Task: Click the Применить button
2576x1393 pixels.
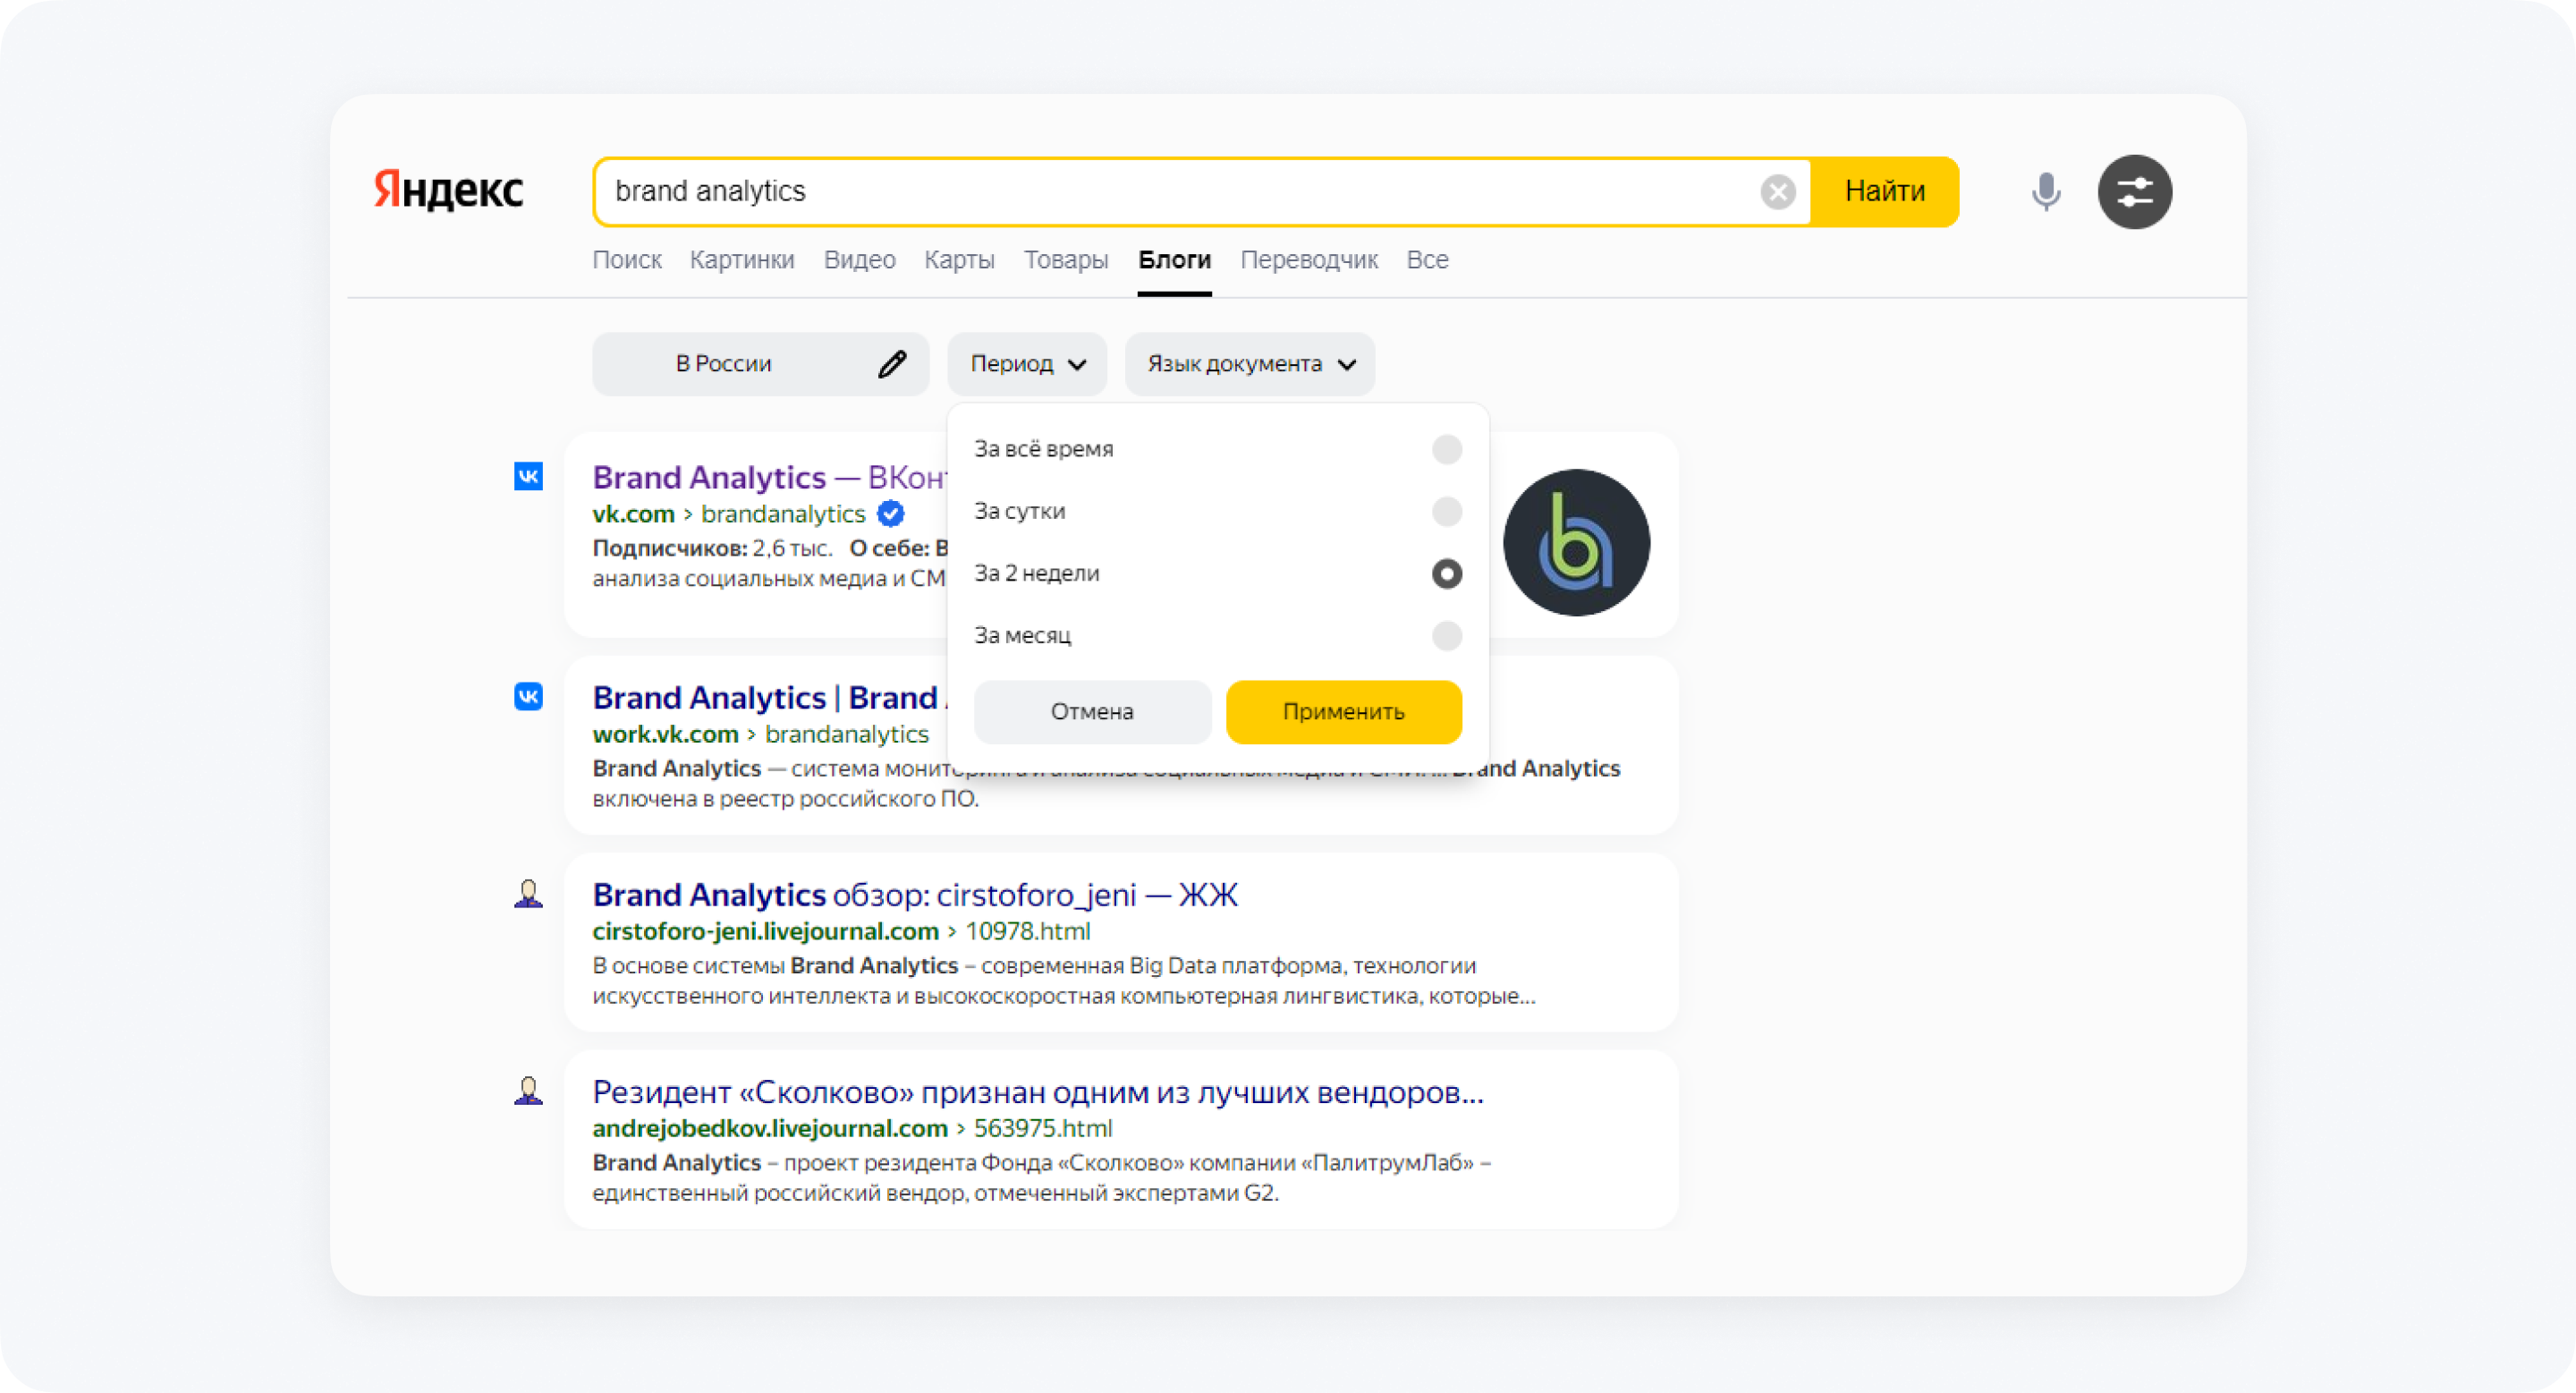Action: pos(1344,712)
